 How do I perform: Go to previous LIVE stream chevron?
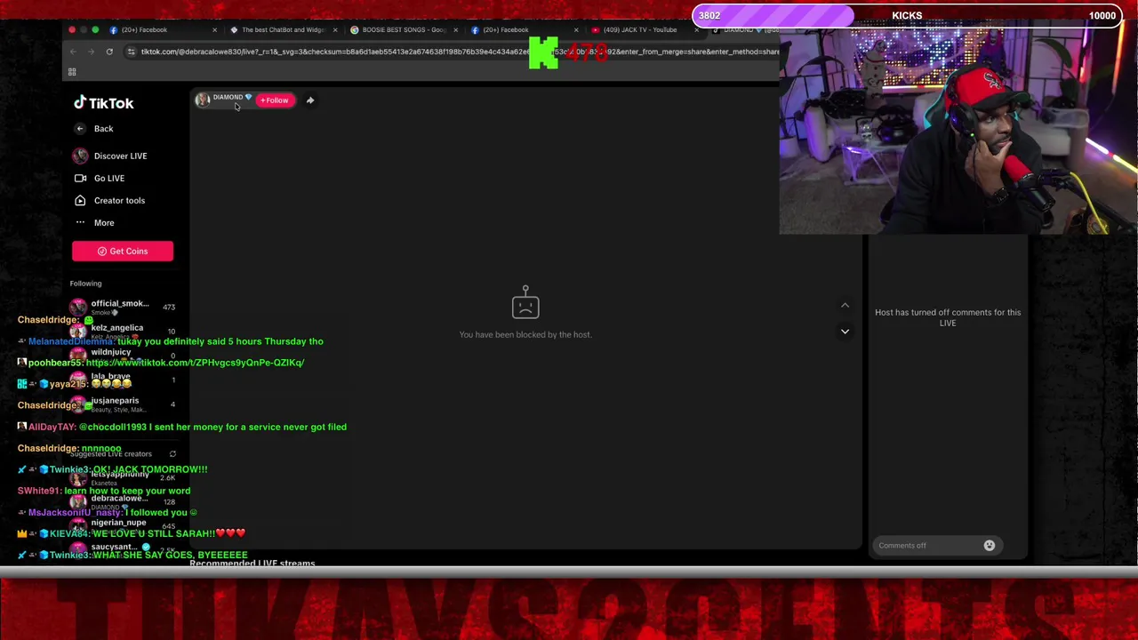click(845, 305)
